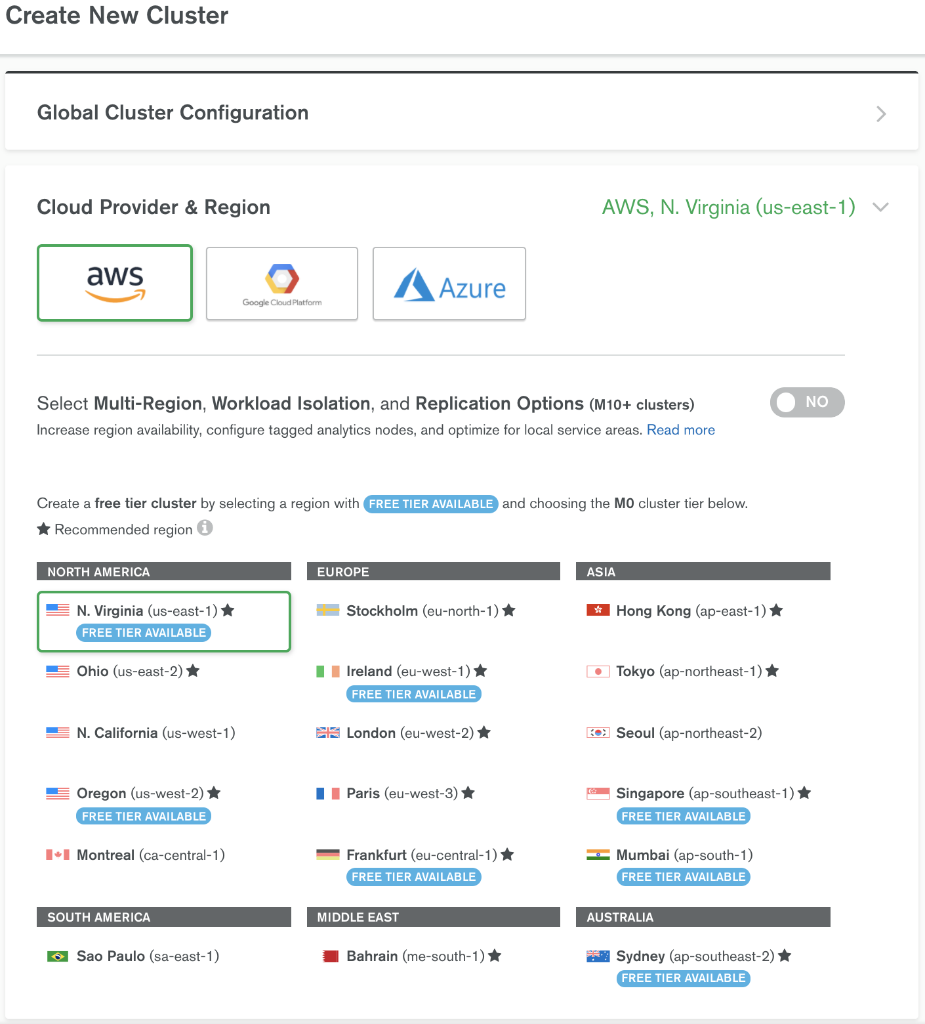Click the Ireland flag icon
The image size is (925, 1024).
327,671
